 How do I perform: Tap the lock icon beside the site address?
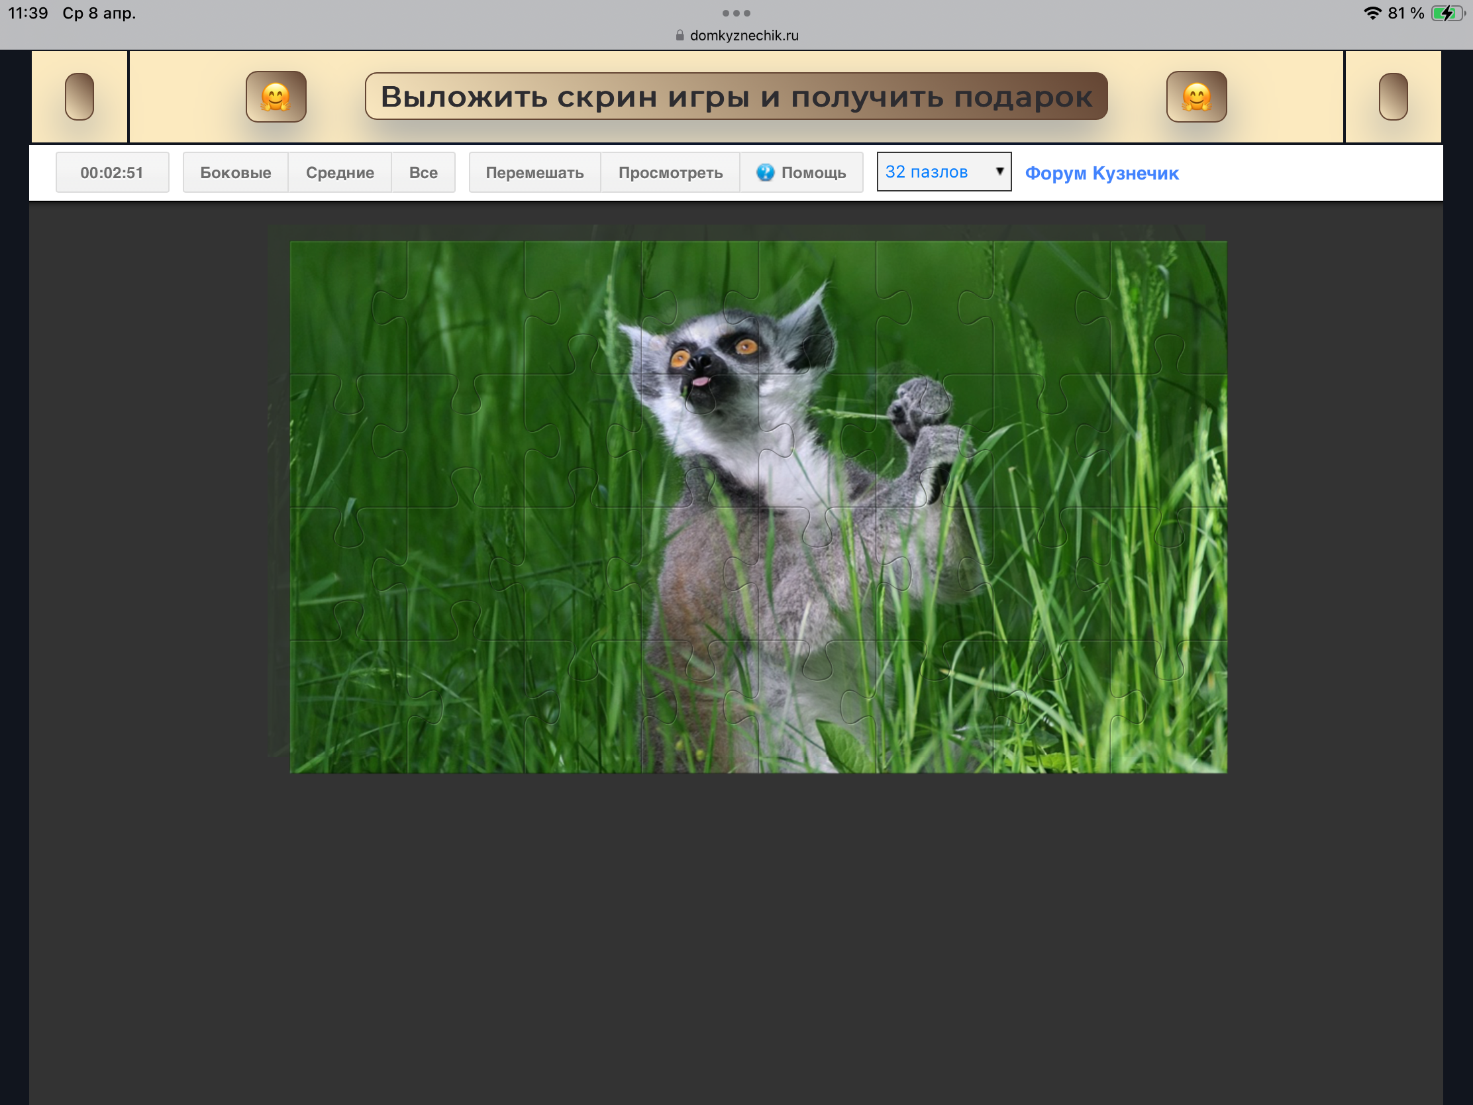680,35
